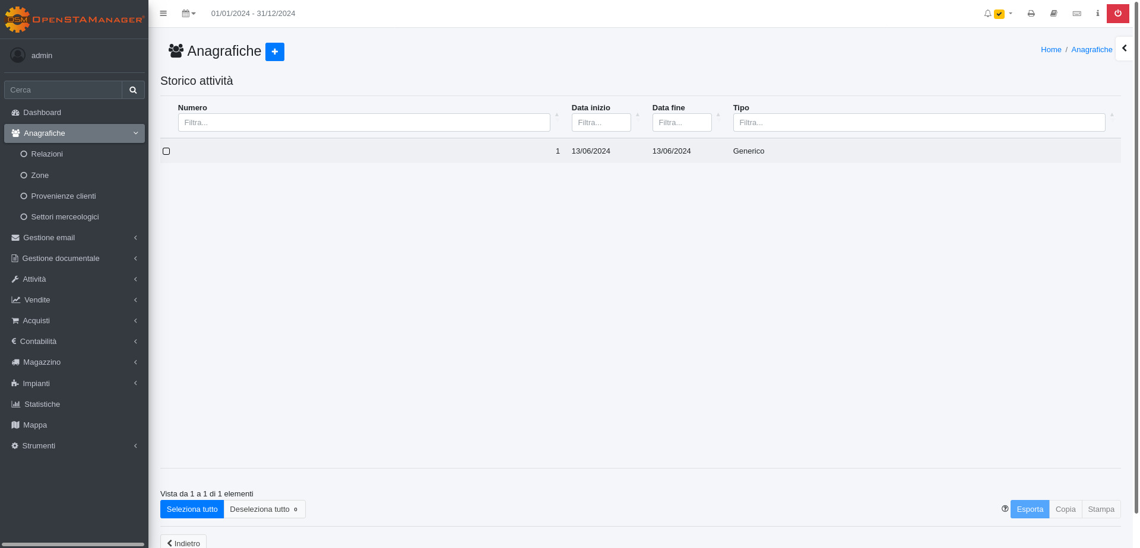Click the Esporta button

tap(1030, 509)
